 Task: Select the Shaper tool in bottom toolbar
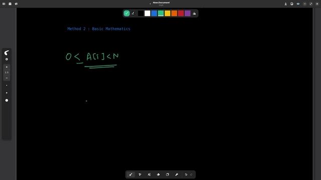coord(140,174)
